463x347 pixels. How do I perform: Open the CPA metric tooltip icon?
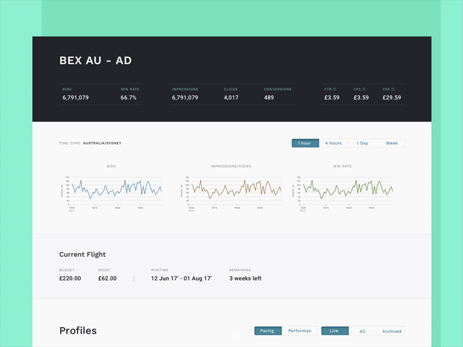[x=393, y=89]
